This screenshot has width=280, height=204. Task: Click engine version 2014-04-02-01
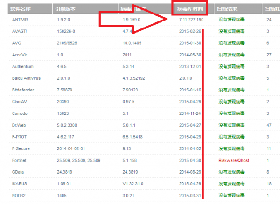click(71, 148)
